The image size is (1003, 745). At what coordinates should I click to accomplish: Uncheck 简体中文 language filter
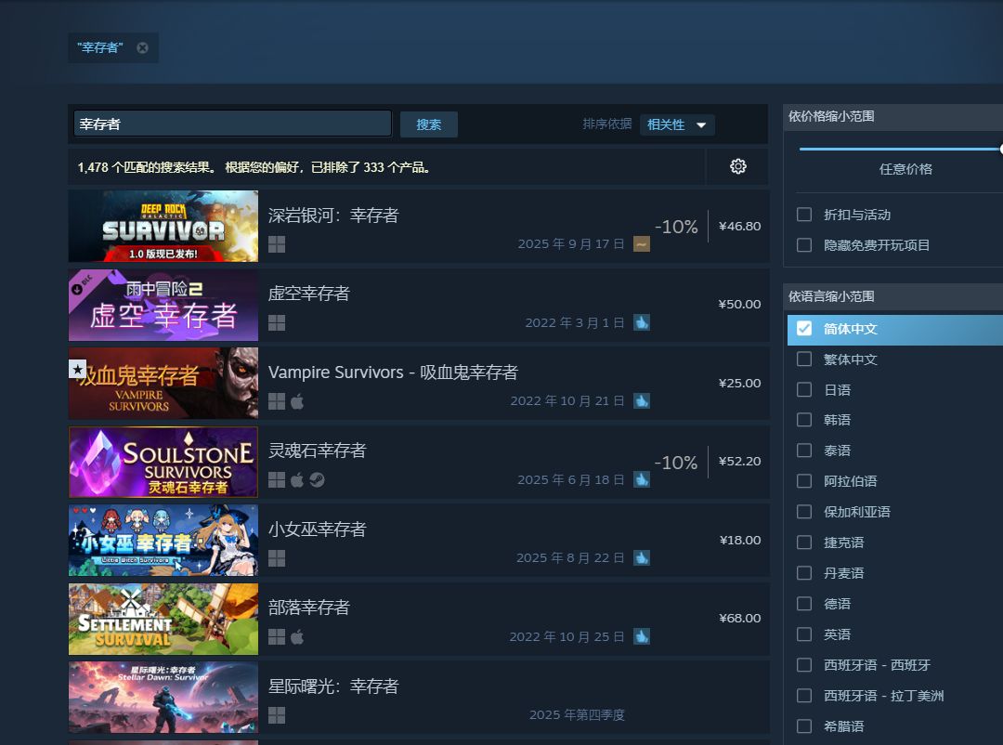click(x=804, y=329)
